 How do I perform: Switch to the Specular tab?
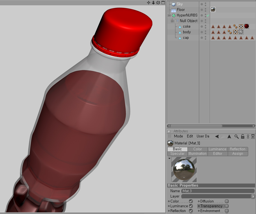[177, 154]
